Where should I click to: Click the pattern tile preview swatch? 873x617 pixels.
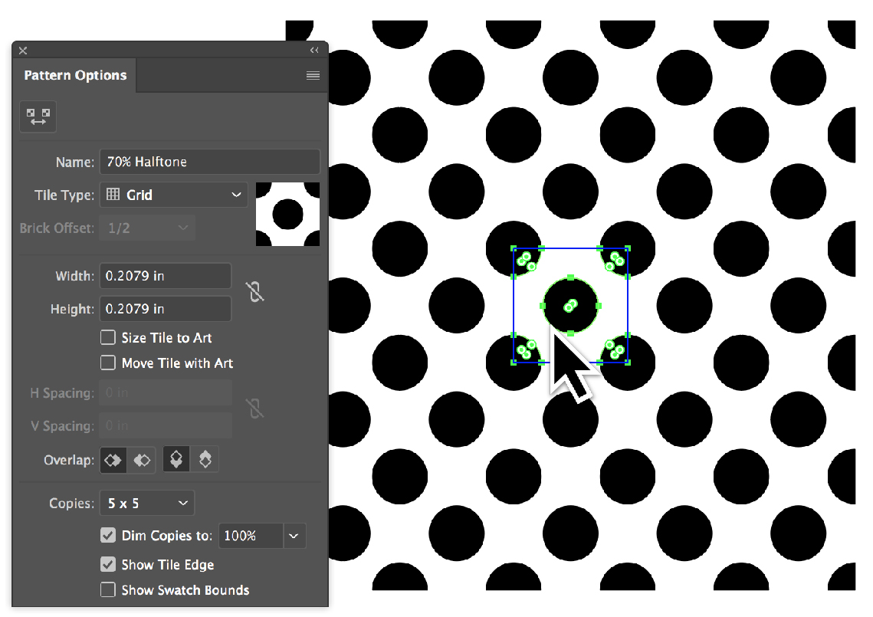(x=287, y=214)
